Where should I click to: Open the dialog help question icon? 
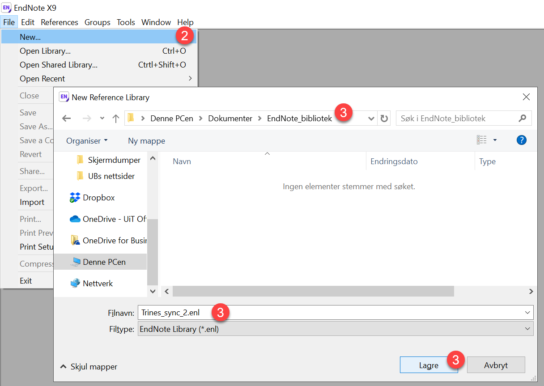(x=521, y=140)
